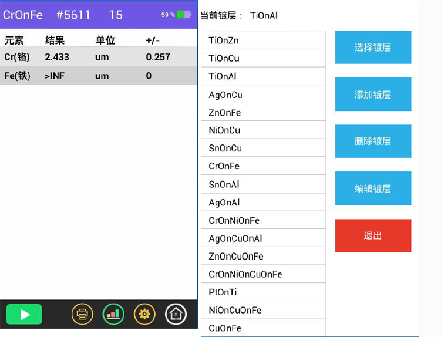Image resolution: width=441 pixels, height=337 pixels.
Task: Open 编辑镀层 to edit coating
Action: tap(373, 188)
